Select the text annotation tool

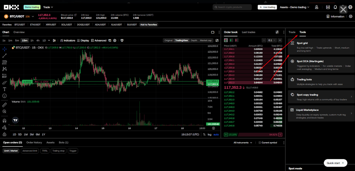(x=4, y=89)
